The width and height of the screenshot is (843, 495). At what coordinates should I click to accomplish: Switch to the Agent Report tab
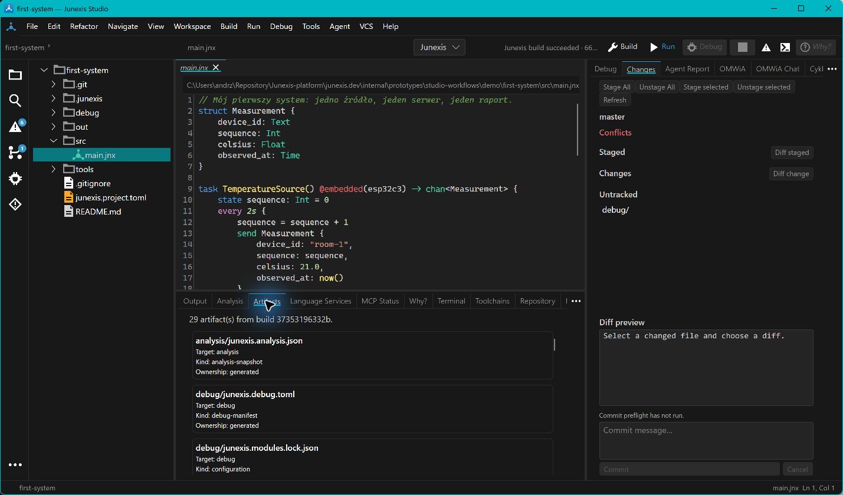687,69
